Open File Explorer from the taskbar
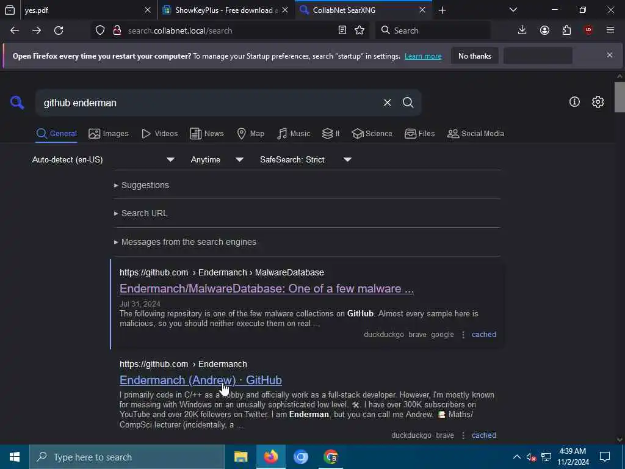The image size is (625, 469). tap(240, 457)
